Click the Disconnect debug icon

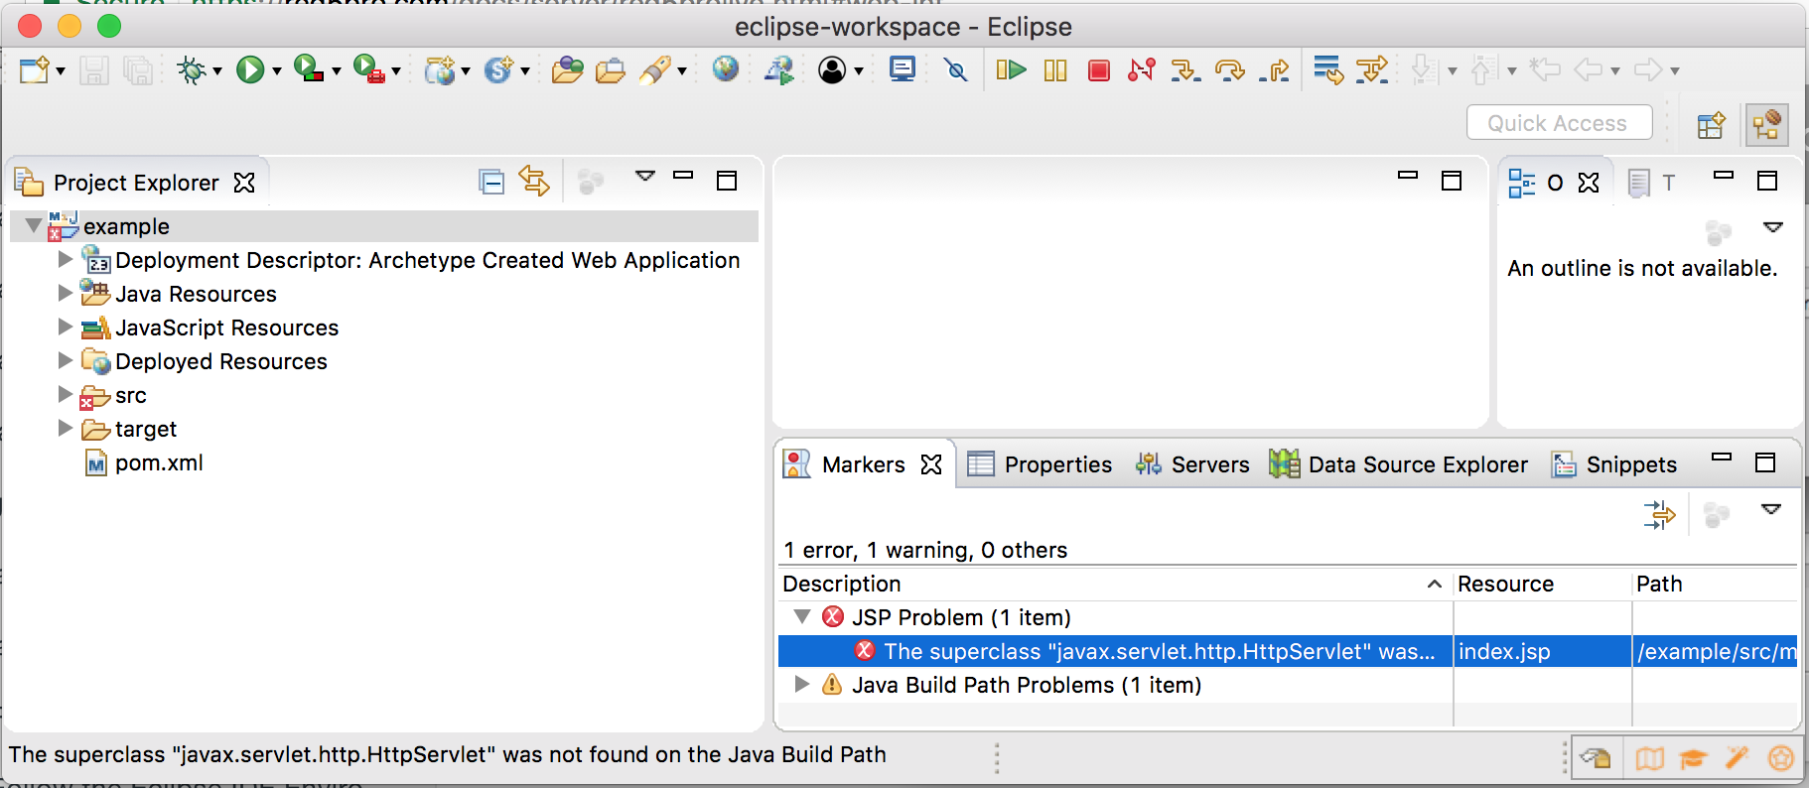pos(1142,70)
